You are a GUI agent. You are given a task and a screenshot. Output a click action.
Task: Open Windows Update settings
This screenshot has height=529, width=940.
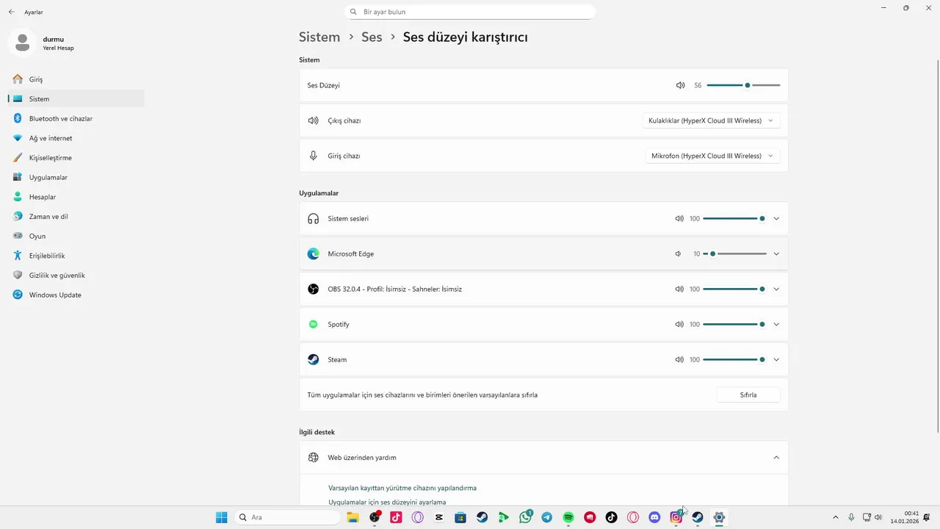pos(76,295)
